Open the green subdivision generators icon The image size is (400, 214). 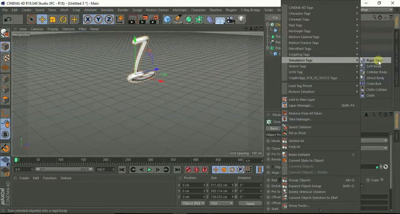(189, 20)
